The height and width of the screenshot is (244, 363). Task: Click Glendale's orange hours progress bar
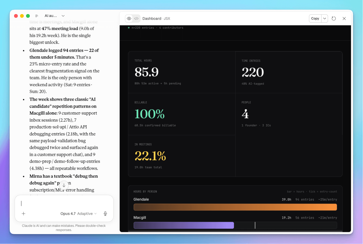(235, 207)
